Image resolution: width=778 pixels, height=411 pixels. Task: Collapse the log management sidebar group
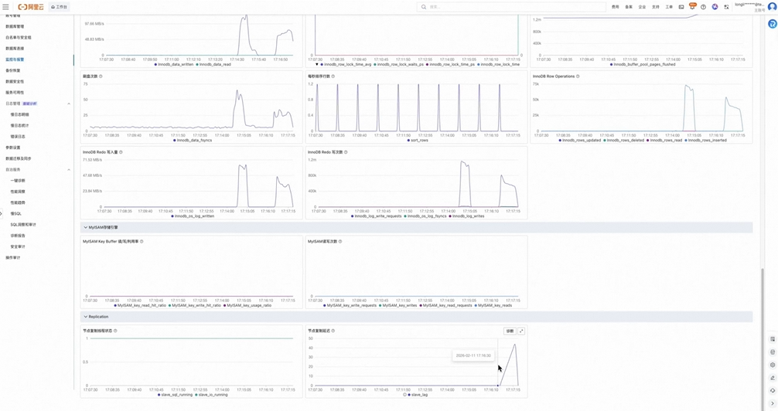(x=69, y=104)
